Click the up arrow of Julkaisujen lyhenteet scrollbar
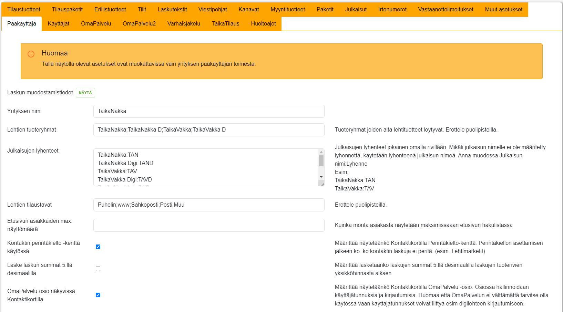Image resolution: width=563 pixels, height=312 pixels. 321,152
